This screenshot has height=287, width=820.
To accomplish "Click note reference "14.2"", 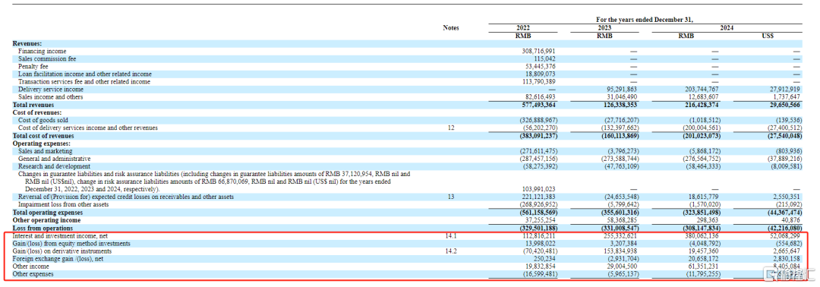I will coord(450,251).
